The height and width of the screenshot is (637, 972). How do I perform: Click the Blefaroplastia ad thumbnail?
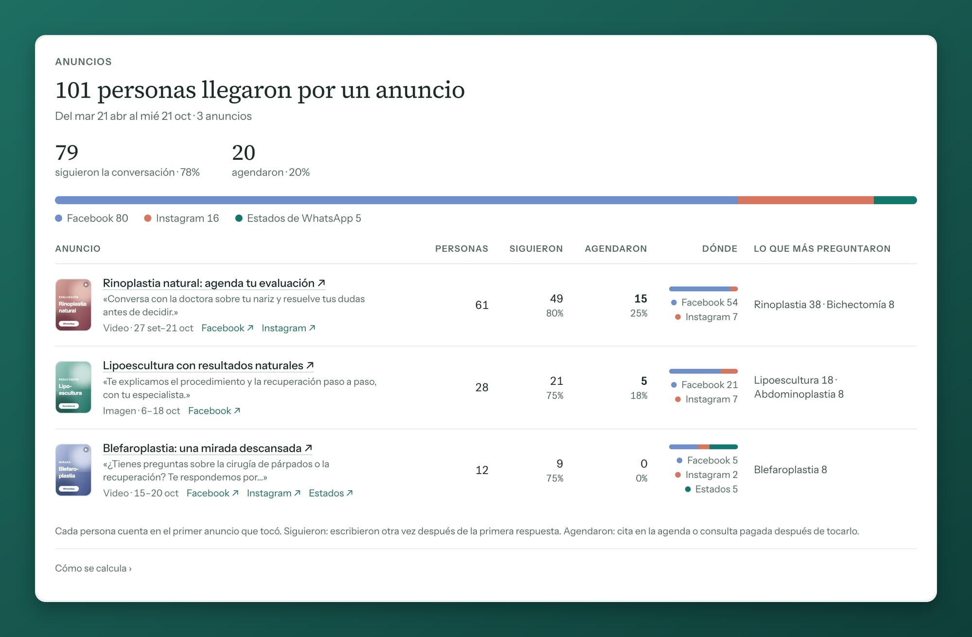(73, 470)
